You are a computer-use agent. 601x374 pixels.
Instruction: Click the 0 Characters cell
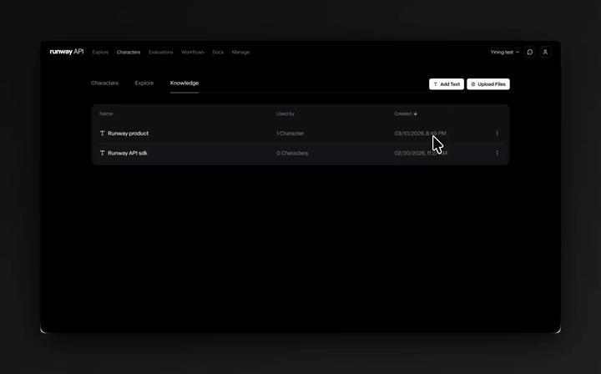pos(292,153)
